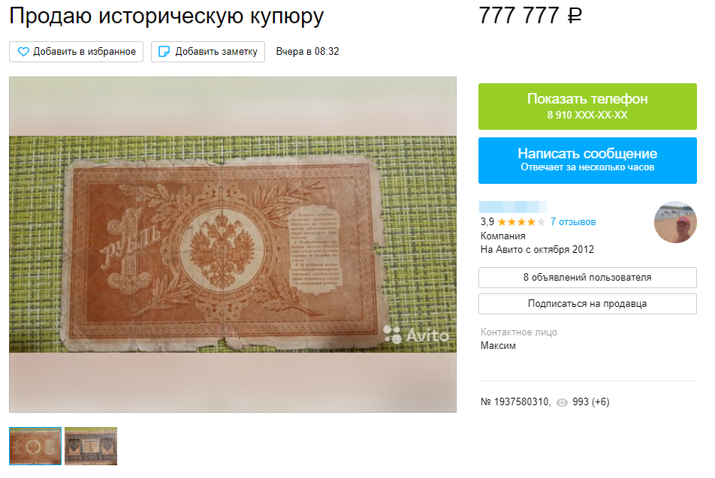Open chat with Написать сообщение button
This screenshot has height=478, width=715.
point(587,161)
